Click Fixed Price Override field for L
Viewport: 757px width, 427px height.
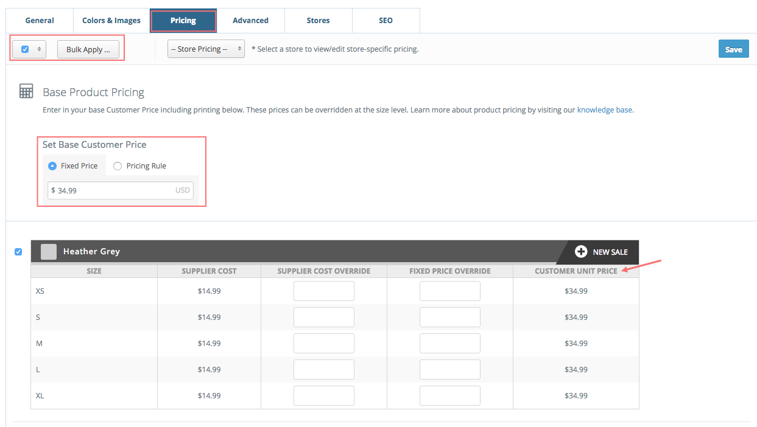pyautogui.click(x=450, y=369)
